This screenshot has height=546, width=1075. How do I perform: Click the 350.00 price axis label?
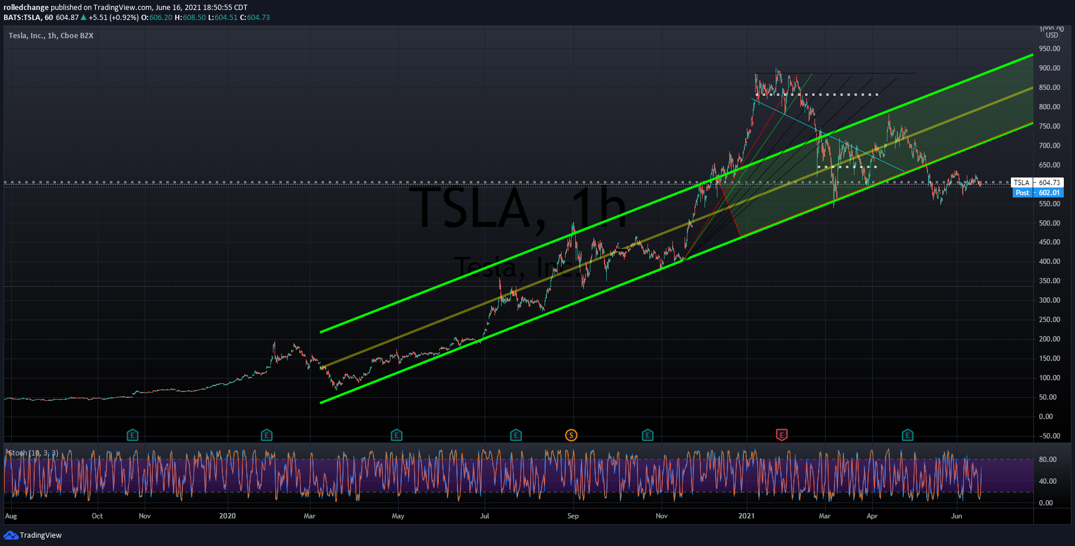(x=1049, y=281)
